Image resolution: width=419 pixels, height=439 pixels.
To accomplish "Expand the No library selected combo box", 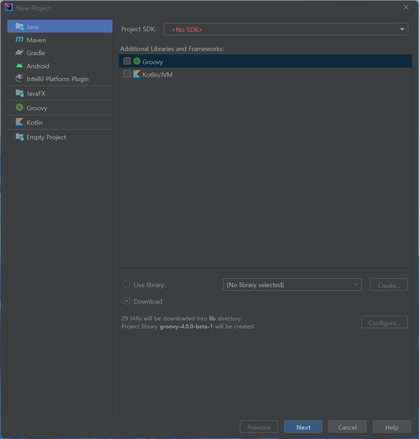I will tap(292, 285).
